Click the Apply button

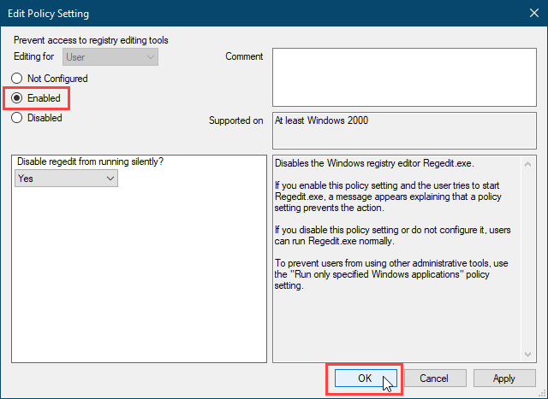tap(504, 378)
